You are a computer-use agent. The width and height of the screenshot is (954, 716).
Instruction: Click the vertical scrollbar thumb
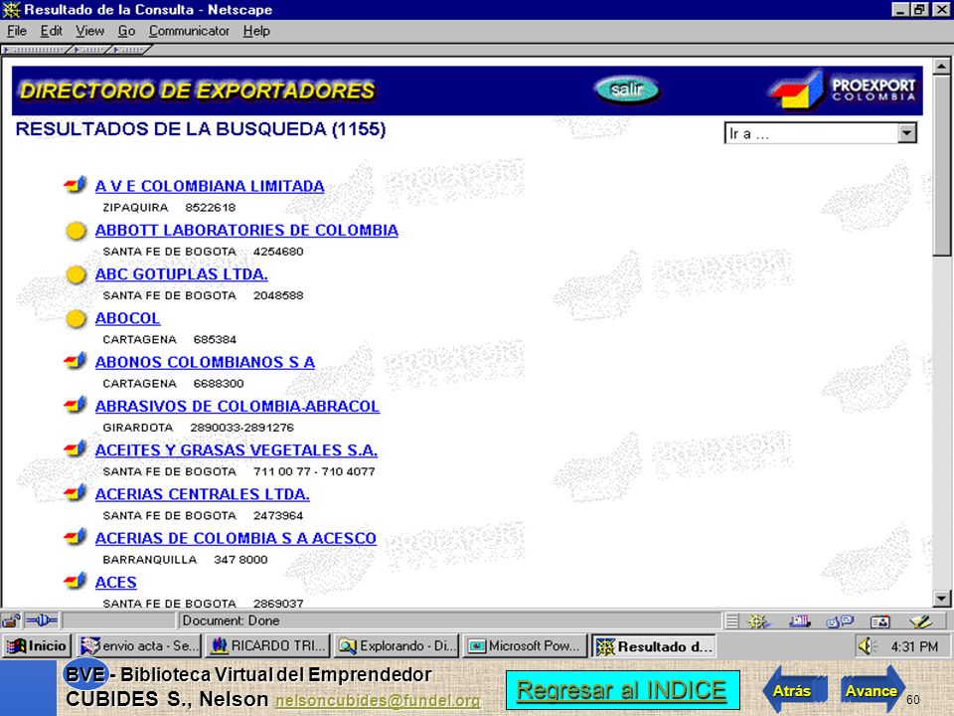click(x=941, y=165)
